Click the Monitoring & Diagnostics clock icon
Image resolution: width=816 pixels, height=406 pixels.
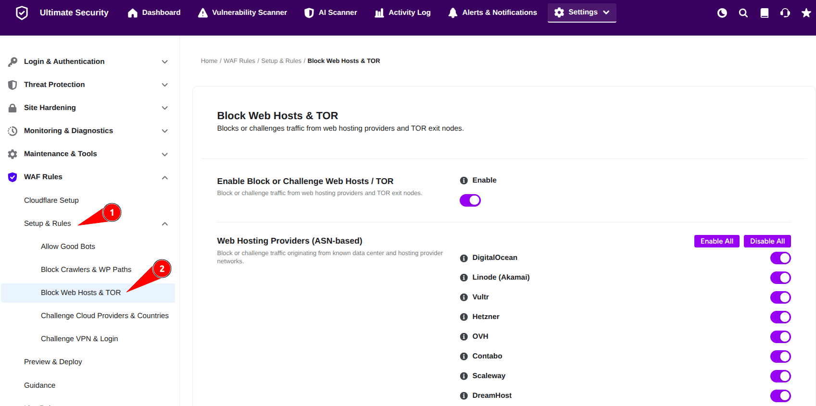13,131
